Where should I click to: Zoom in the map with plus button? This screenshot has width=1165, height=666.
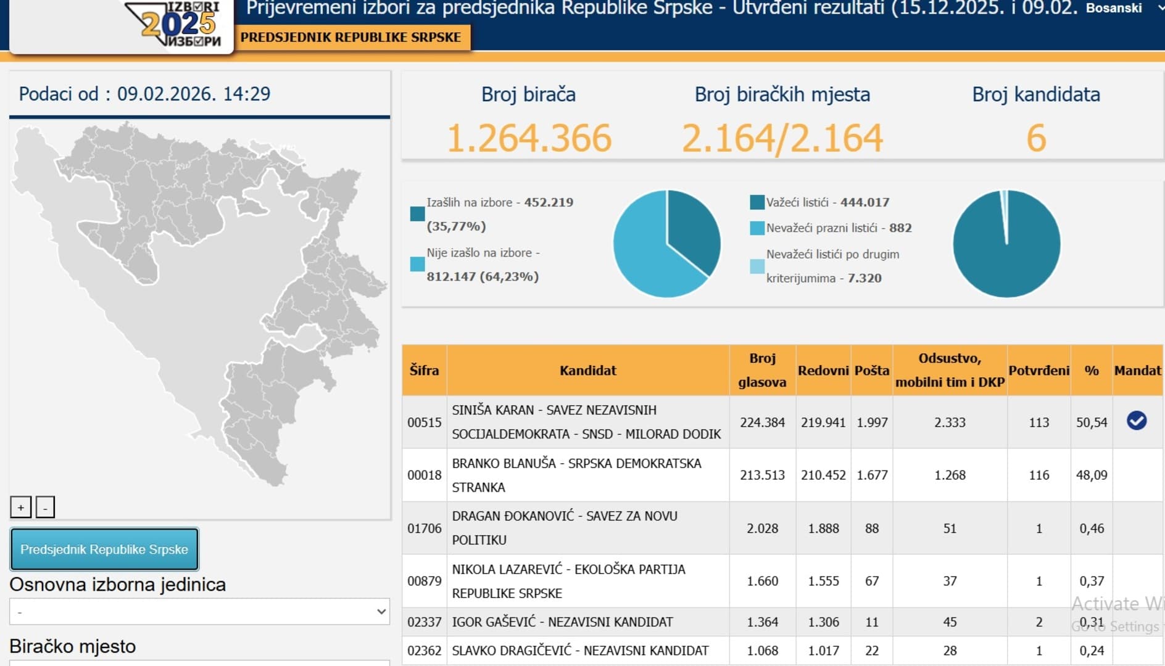click(x=21, y=508)
